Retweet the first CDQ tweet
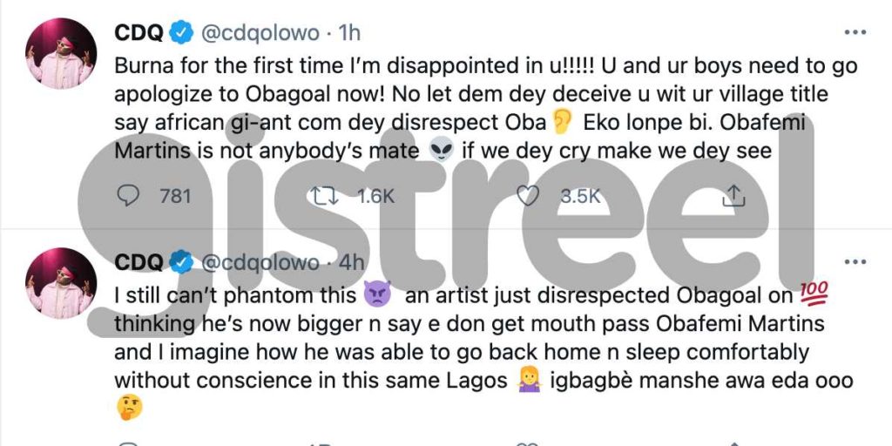Screen dimensions: 892x446 [x=322, y=196]
